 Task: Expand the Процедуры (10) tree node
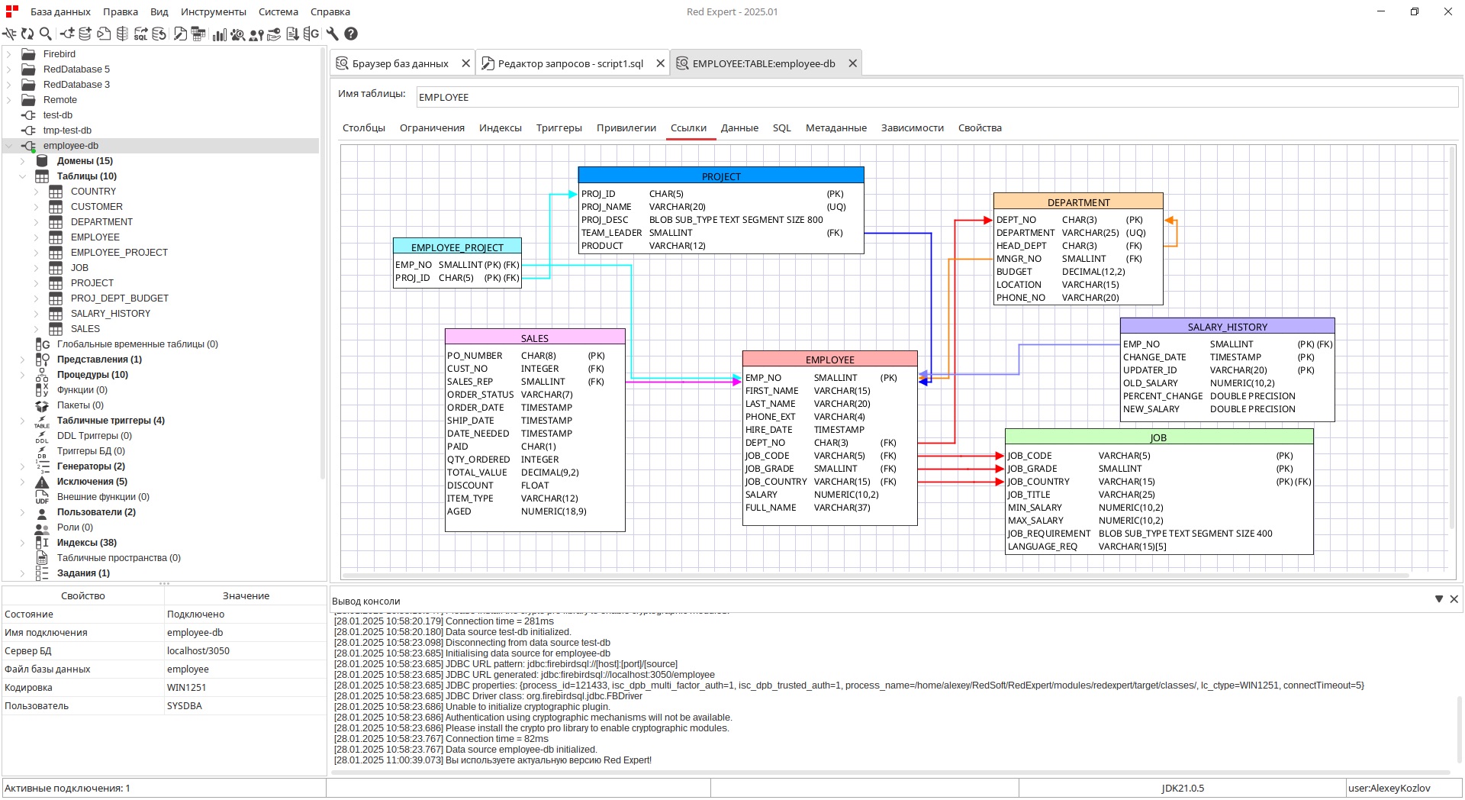coord(22,375)
